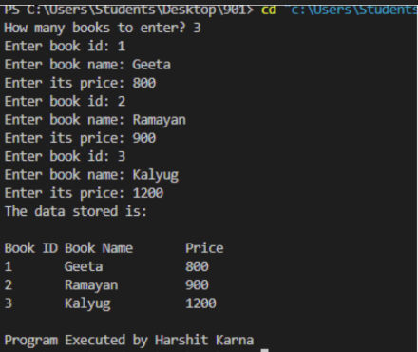Click 'Program Executed by Harshit Karna' line
The height and width of the screenshot is (352, 418).
pos(129,341)
